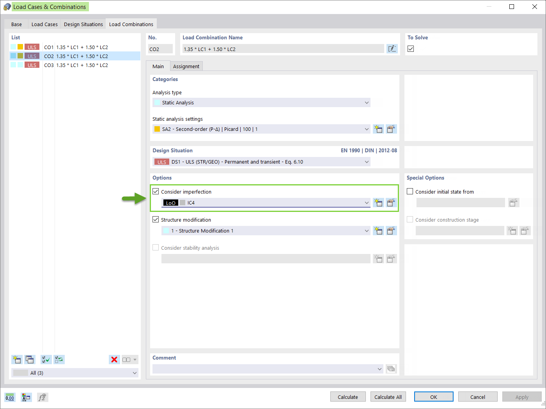The width and height of the screenshot is (546, 409).
Task: Click invert selection icon below list
Action: click(59, 360)
